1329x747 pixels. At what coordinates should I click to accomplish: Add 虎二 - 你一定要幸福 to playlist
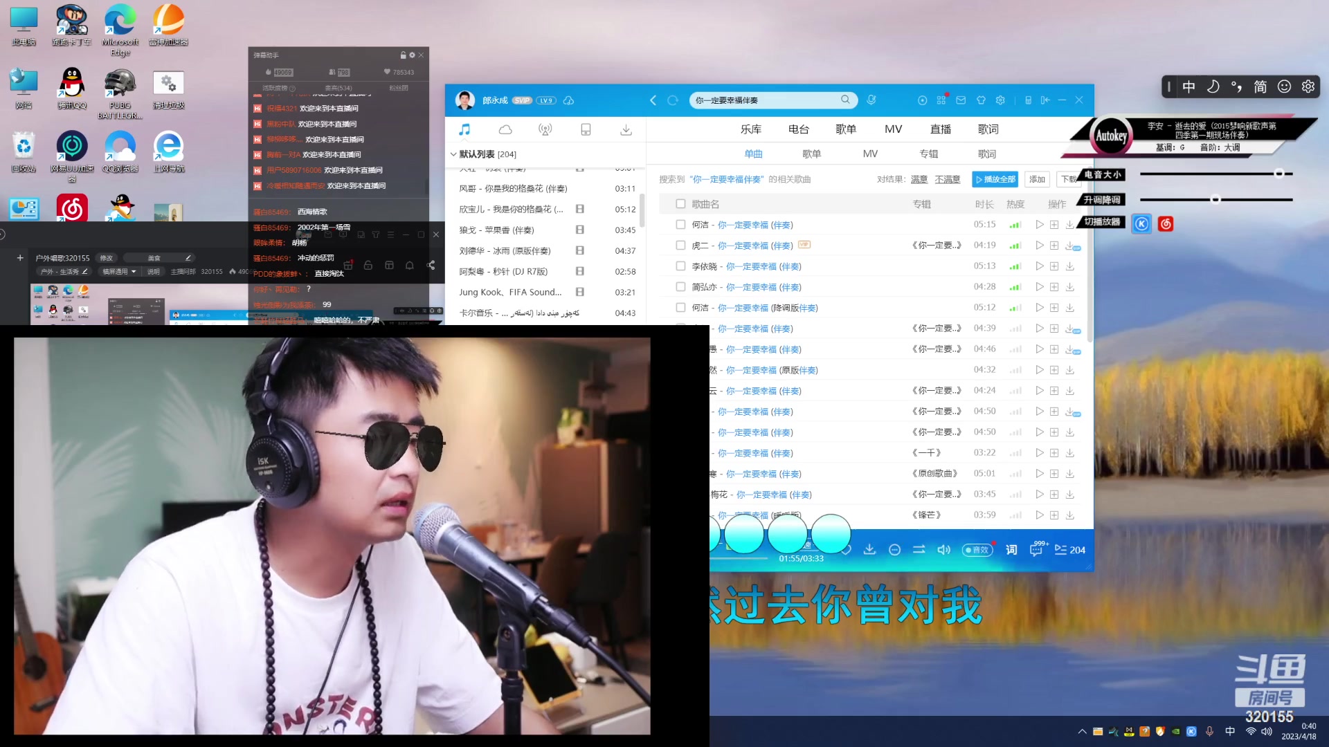coord(1054,246)
